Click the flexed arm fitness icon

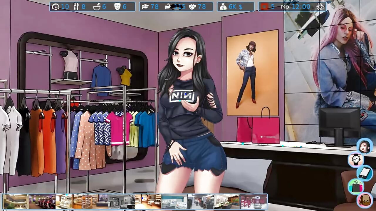tap(168, 6)
